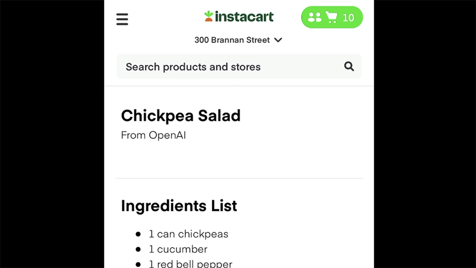Expand the chevron beside 300 Brannan Street
The width and height of the screenshot is (476, 268).
point(278,40)
